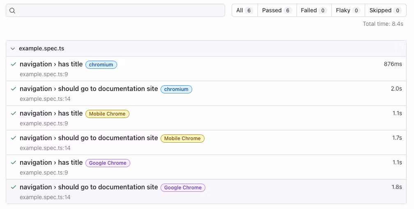Image resolution: width=414 pixels, height=209 pixels.
Task: Focus the test search input field
Action: pyautogui.click(x=115, y=10)
